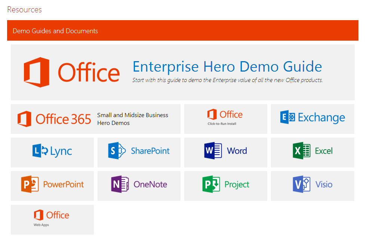Image resolution: width=367 pixels, height=245 pixels.
Task: Click the 'Office 365' wordmark text
Action: coord(63,119)
